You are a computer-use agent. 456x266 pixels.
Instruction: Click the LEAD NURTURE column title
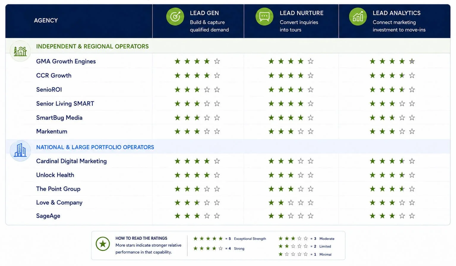point(302,13)
